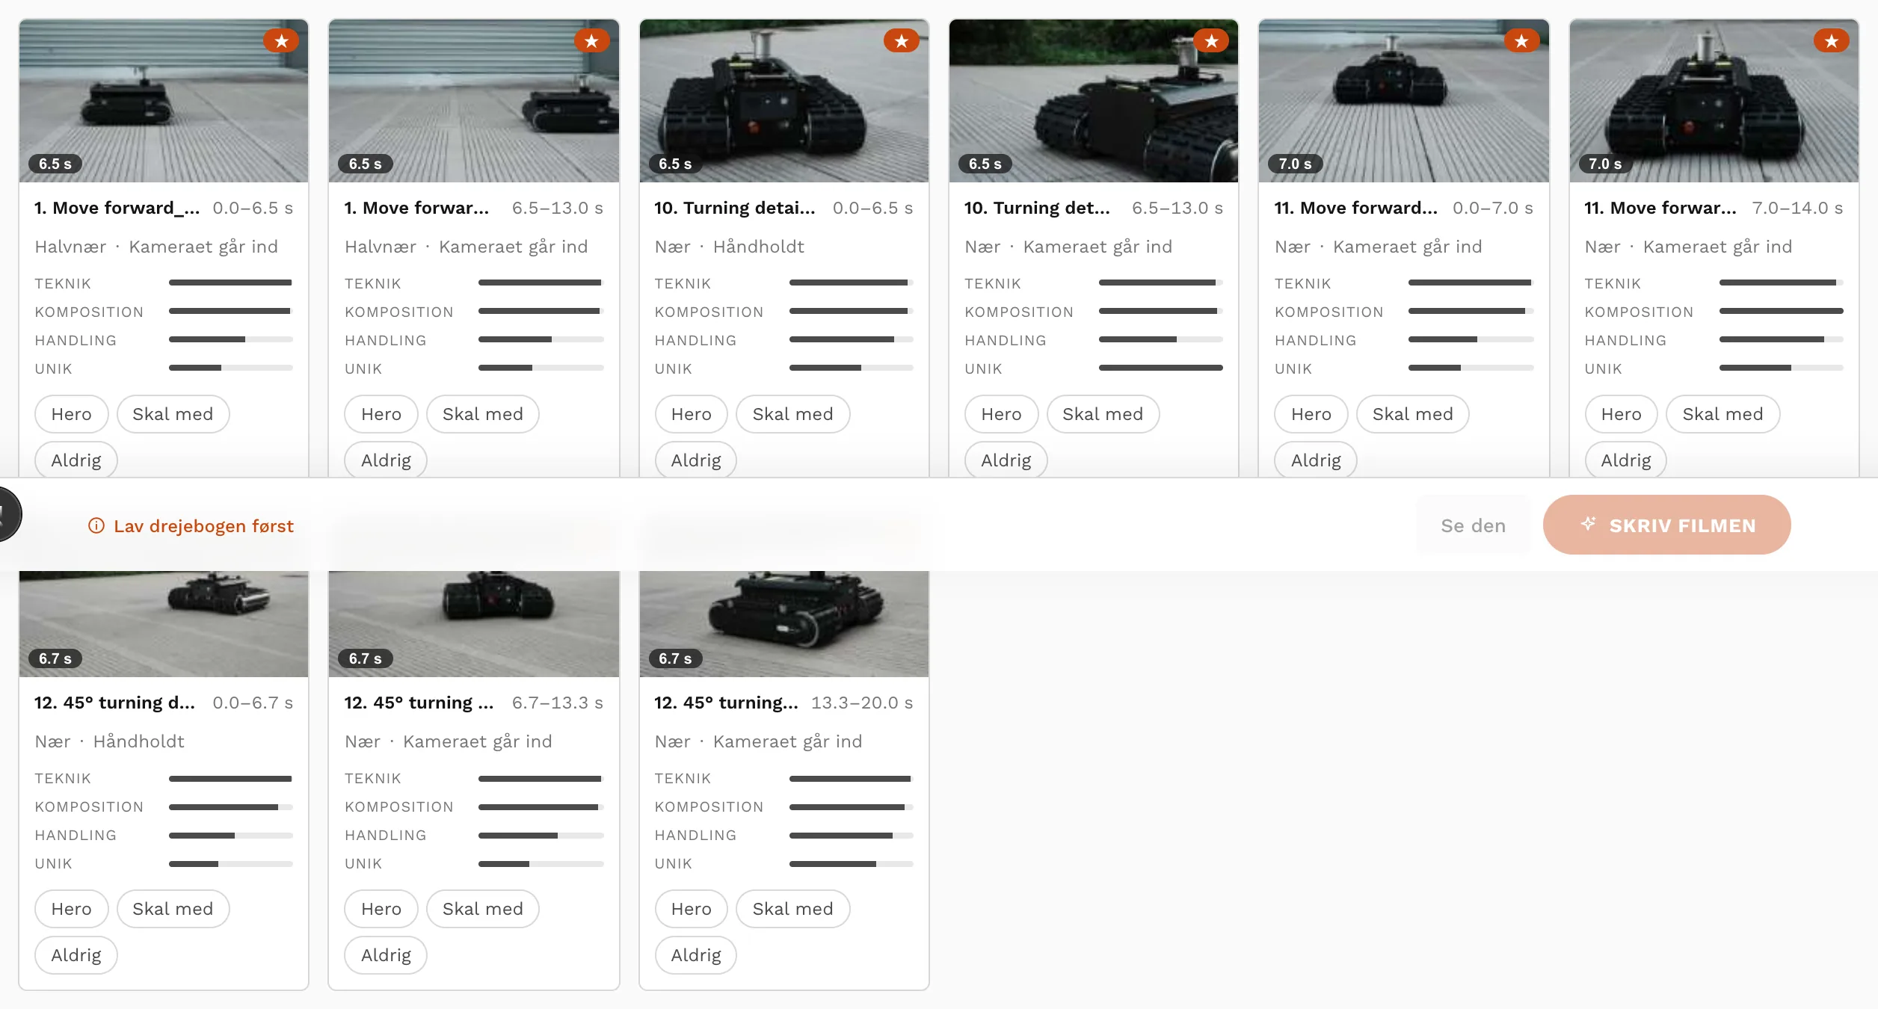
Task: Mark 12. 45° turning 0.0–6.7 s as Hero
Action: coord(71,909)
